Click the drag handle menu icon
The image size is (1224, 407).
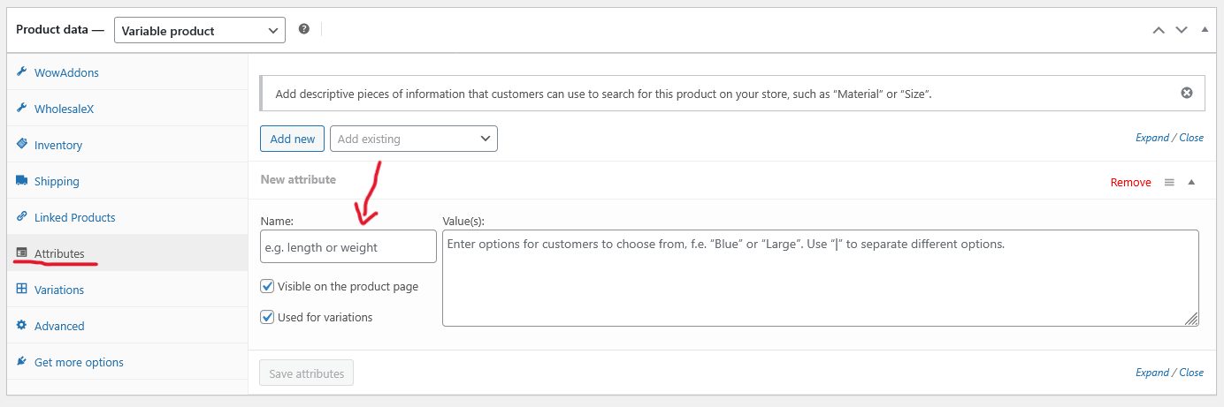pyautogui.click(x=1169, y=182)
